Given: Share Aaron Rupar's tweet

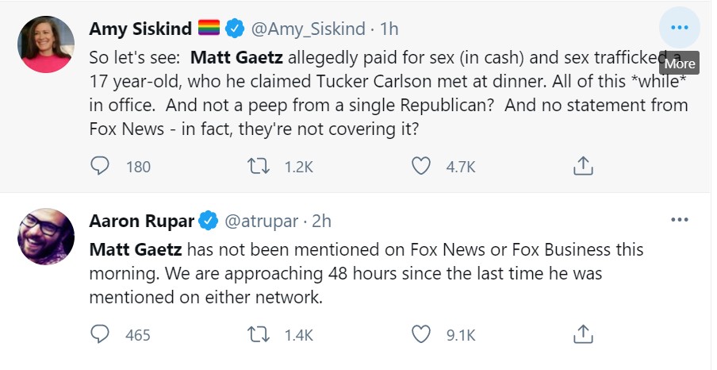Looking at the screenshot, I should [x=583, y=334].
